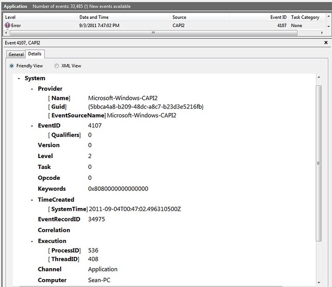The height and width of the screenshot is (287, 332).
Task: Select the XML View radio button
Action: (x=57, y=66)
